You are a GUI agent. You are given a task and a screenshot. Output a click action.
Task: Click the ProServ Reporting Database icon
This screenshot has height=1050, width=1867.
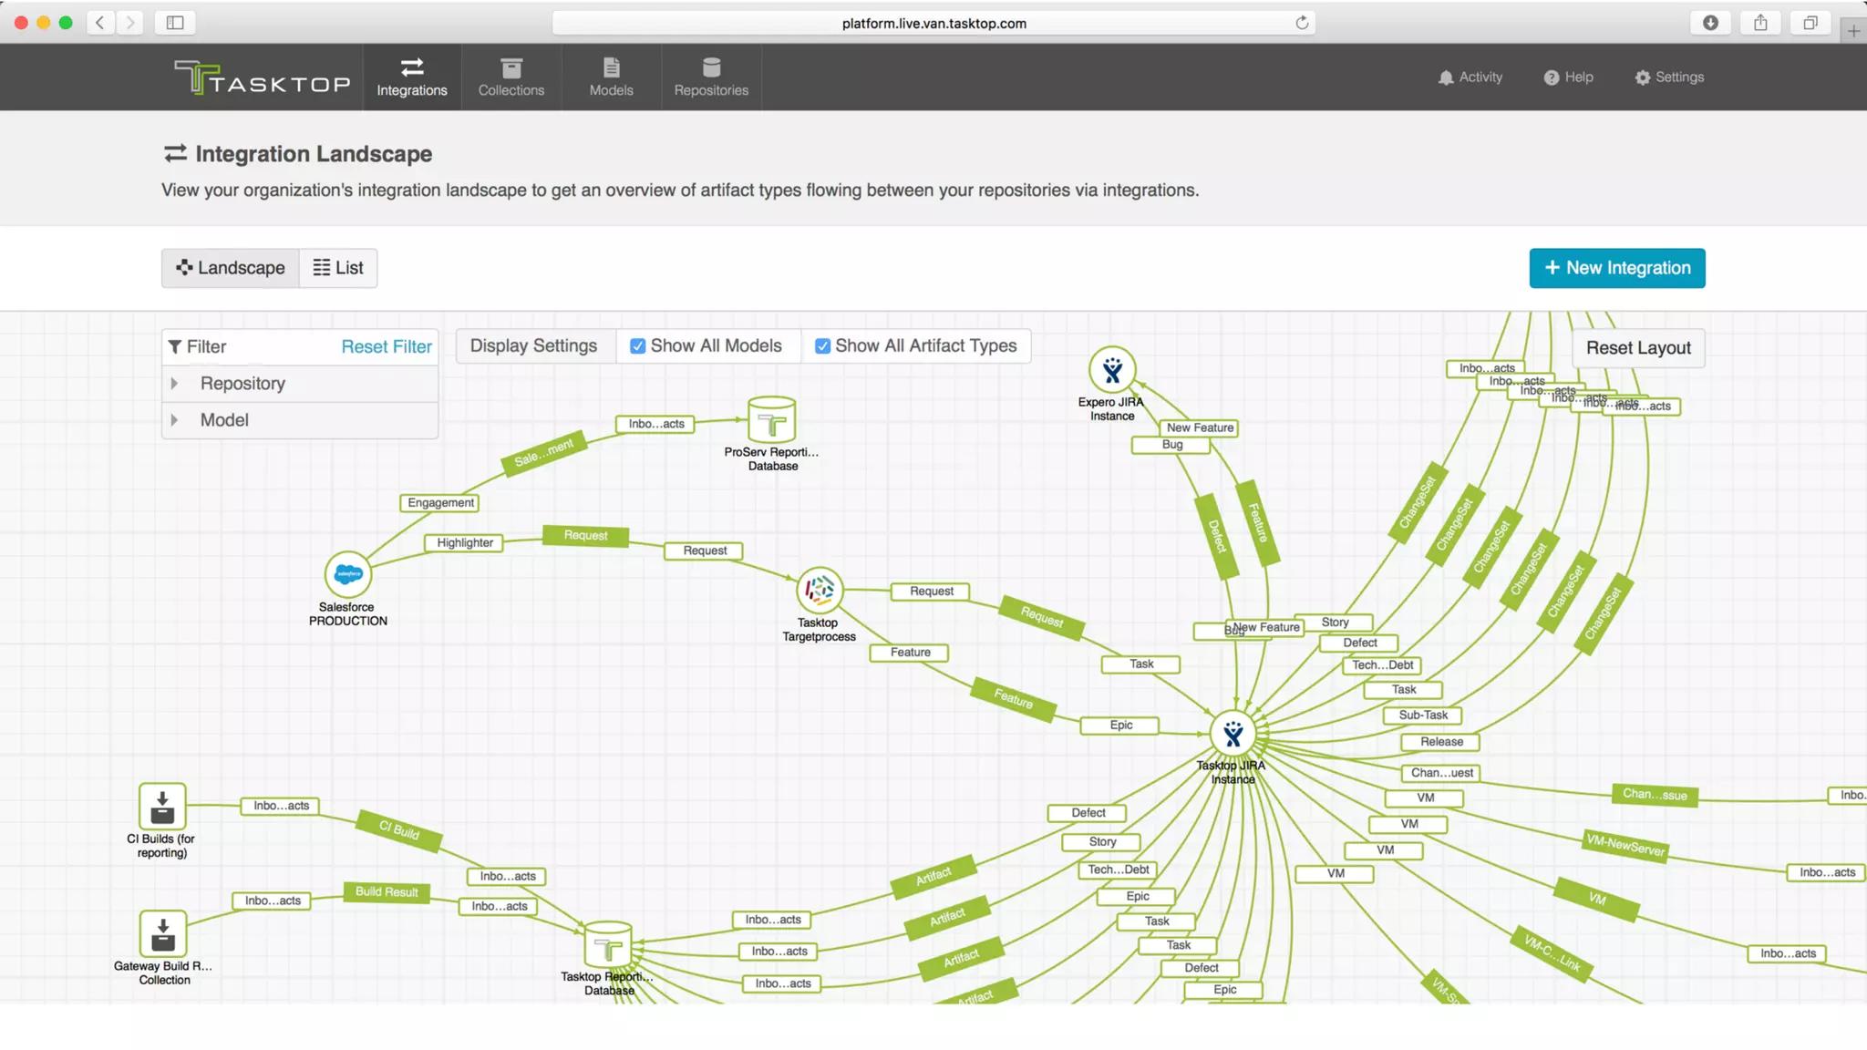772,420
